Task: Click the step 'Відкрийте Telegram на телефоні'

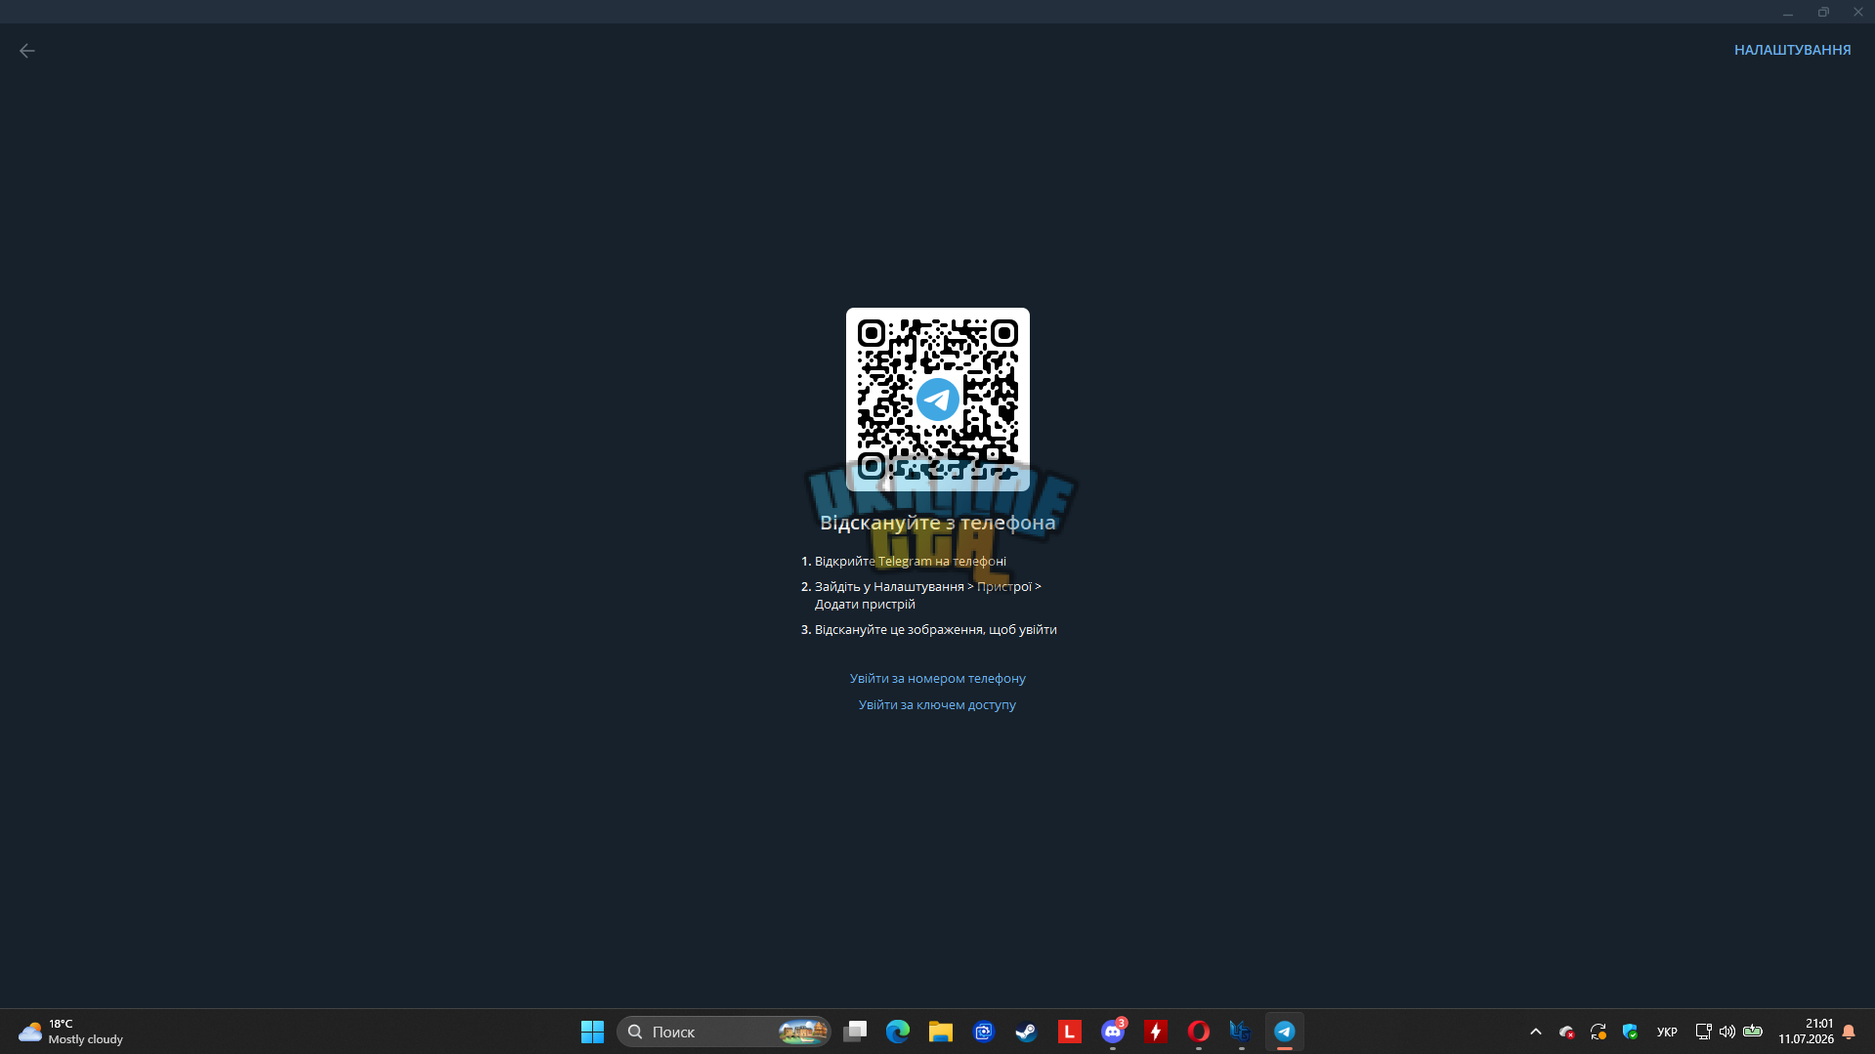Action: (910, 561)
